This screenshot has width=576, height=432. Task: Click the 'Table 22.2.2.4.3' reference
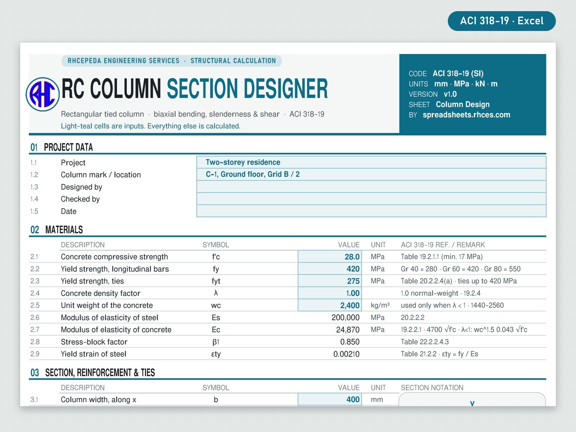[425, 342]
